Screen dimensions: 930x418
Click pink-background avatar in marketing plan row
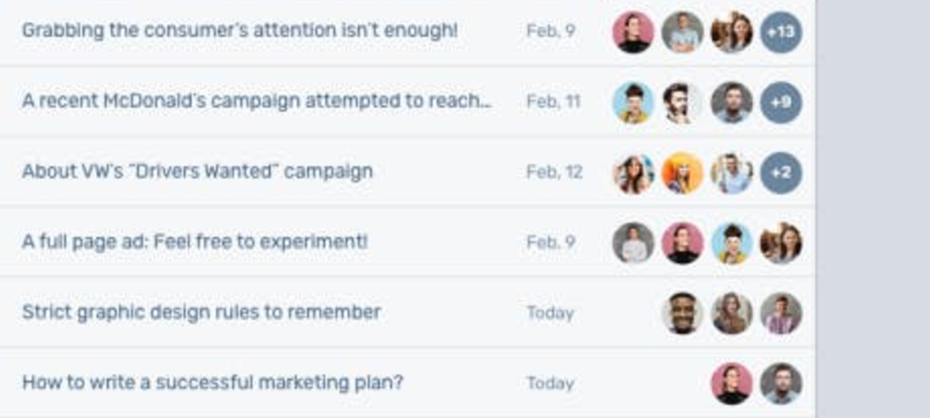pos(731,383)
